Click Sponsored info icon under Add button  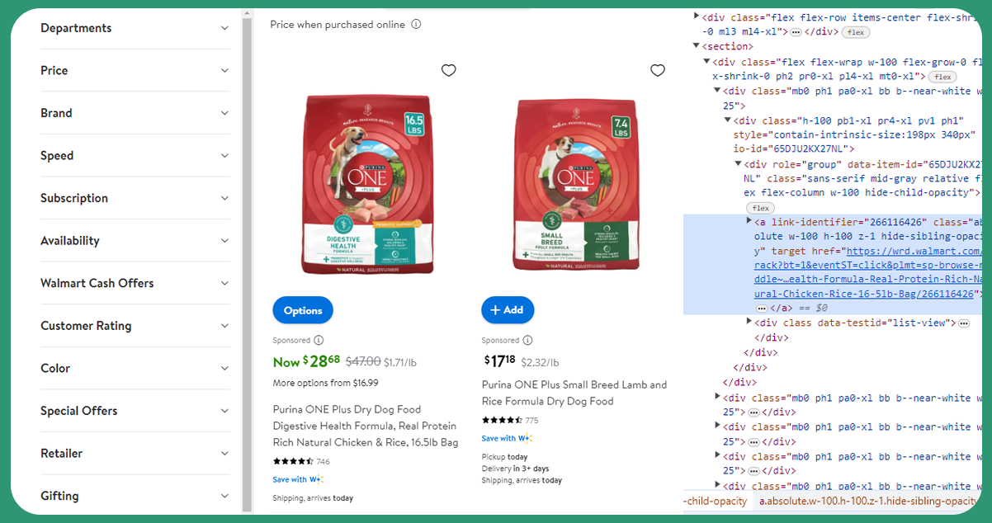[527, 340]
